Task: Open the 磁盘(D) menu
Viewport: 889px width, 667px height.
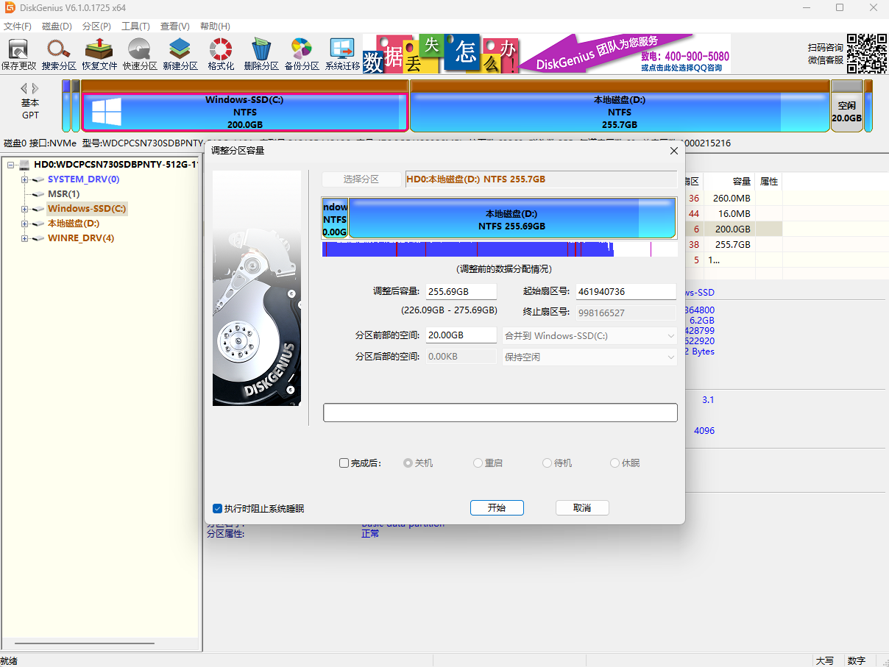Action: 57,26
